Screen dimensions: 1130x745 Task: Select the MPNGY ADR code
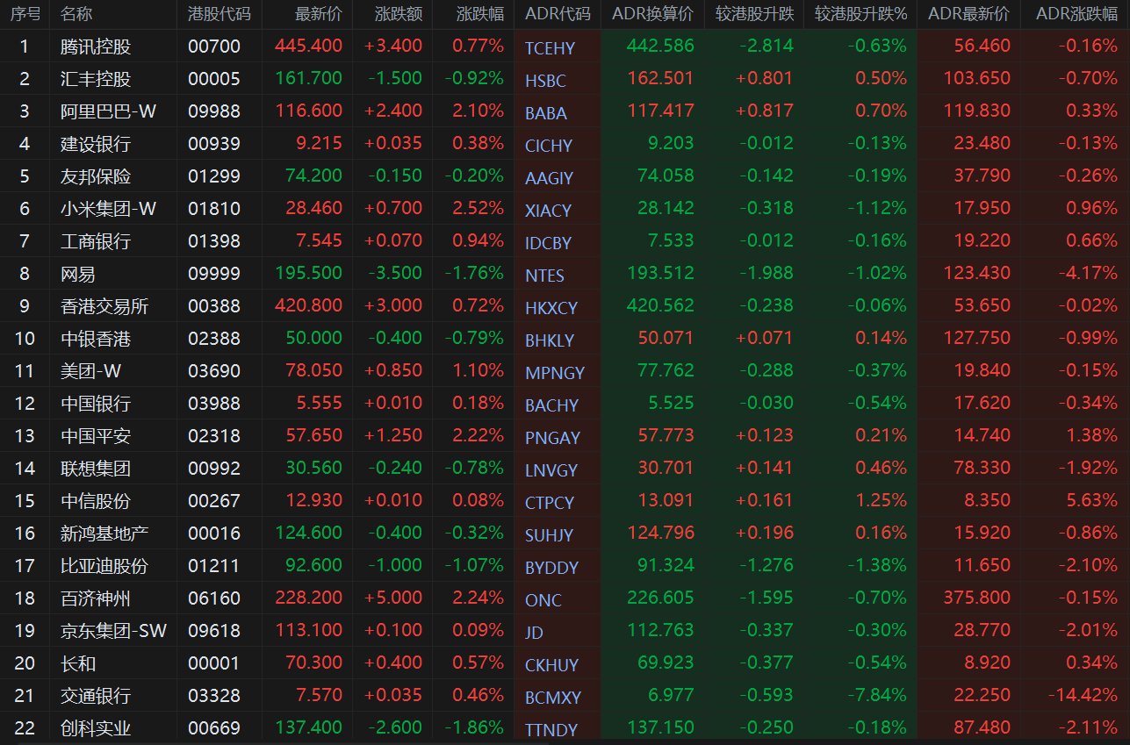[x=555, y=373]
